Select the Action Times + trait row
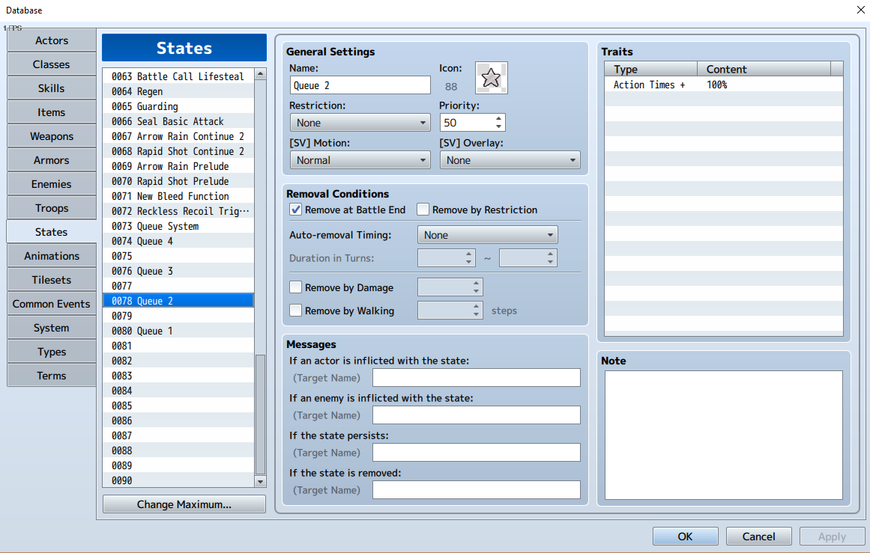Screen dimensions: 870x553 tap(724, 85)
